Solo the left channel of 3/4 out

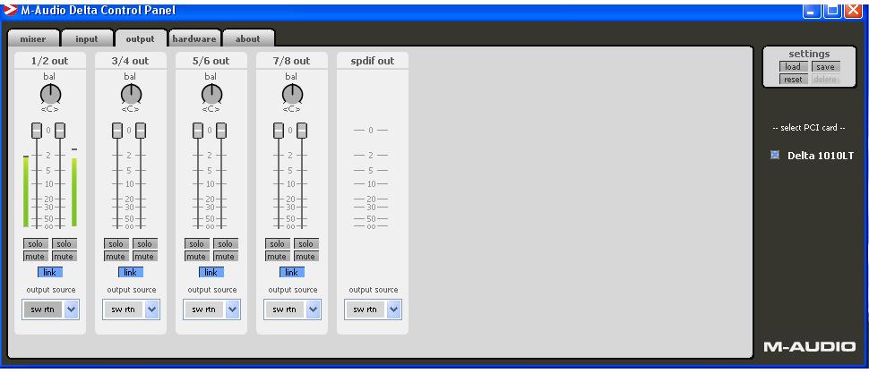[x=116, y=244]
